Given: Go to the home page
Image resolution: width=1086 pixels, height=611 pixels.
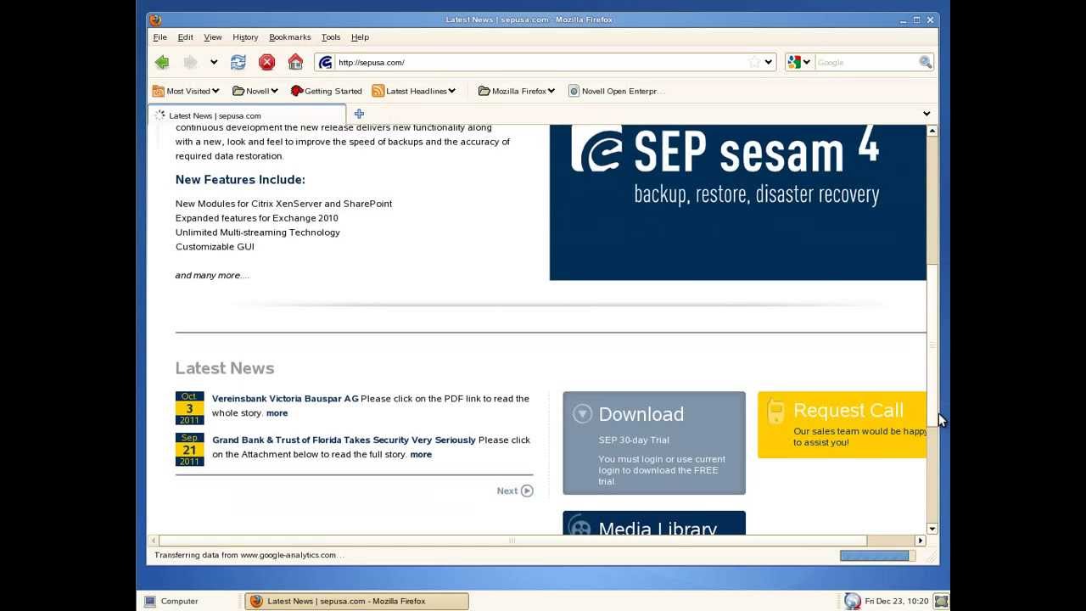Looking at the screenshot, I should pyautogui.click(x=295, y=62).
